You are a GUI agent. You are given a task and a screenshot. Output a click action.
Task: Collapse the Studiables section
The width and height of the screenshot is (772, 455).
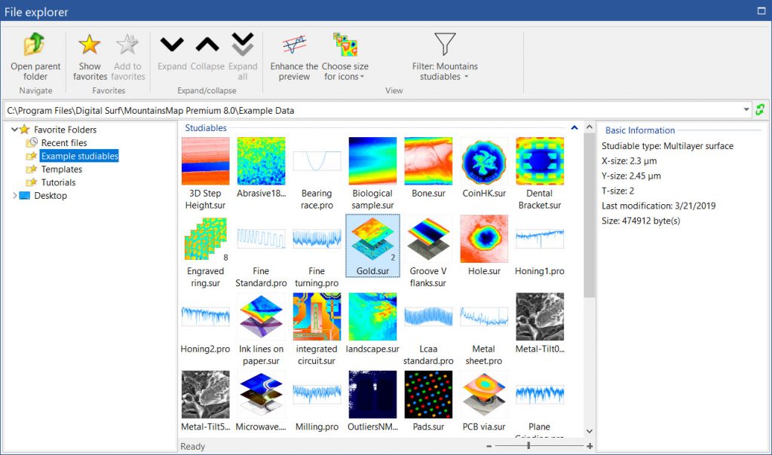pos(574,128)
